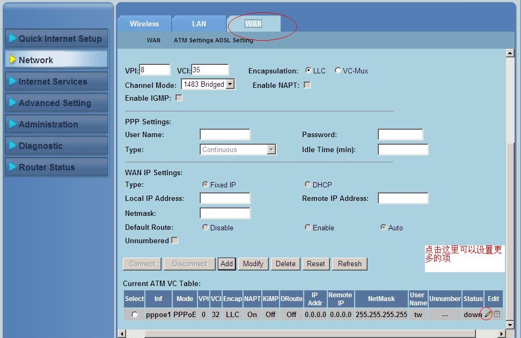The image size is (521, 338).
Task: Open Router Status menu
Action: (56, 167)
